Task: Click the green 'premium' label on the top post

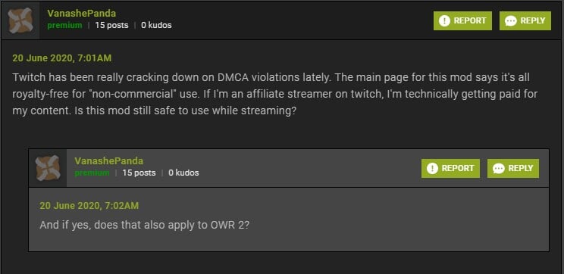Action: 64,26
